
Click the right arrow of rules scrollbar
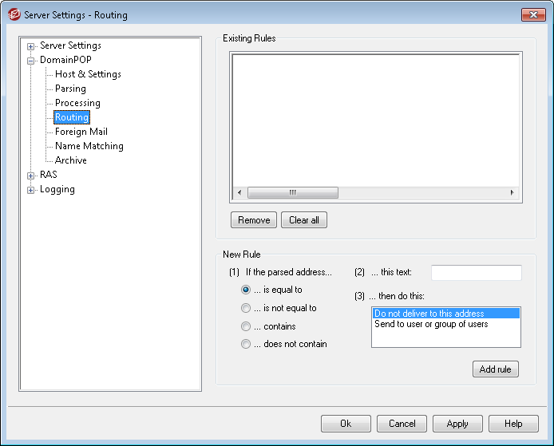coord(512,193)
